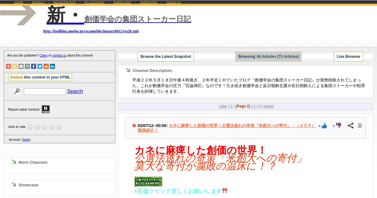This screenshot has height=198, width=377.
Task: Share the channel on Facebook
Action: tap(34, 66)
